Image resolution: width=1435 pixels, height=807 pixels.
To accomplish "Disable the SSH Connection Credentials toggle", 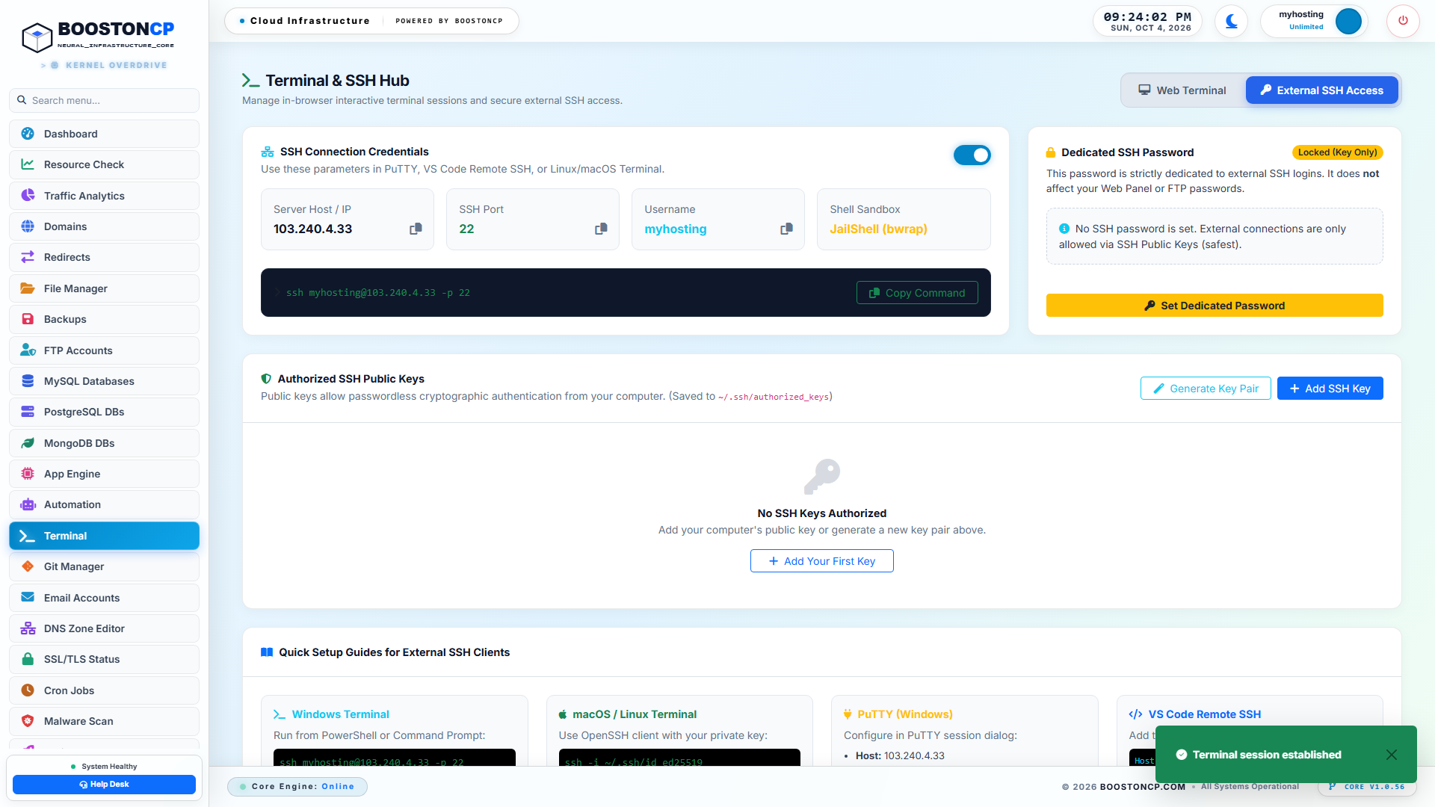I will click(972, 155).
